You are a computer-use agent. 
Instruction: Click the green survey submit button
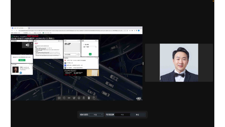pos(90,54)
